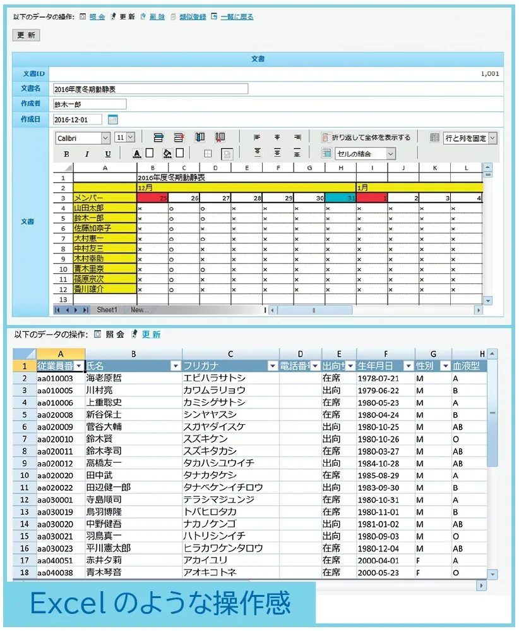The width and height of the screenshot is (519, 631).
Task: Toggle wrap text 折り返して全体を表示する
Action: tap(366, 137)
